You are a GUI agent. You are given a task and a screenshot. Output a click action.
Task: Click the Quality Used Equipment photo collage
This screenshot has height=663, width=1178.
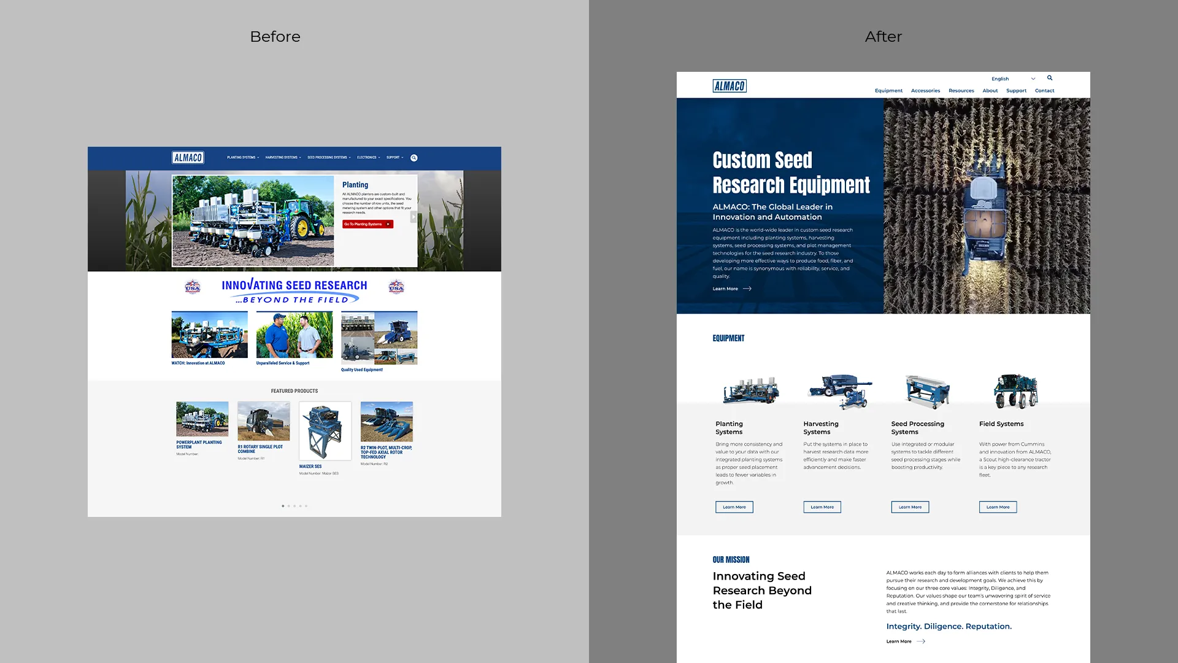pyautogui.click(x=379, y=338)
